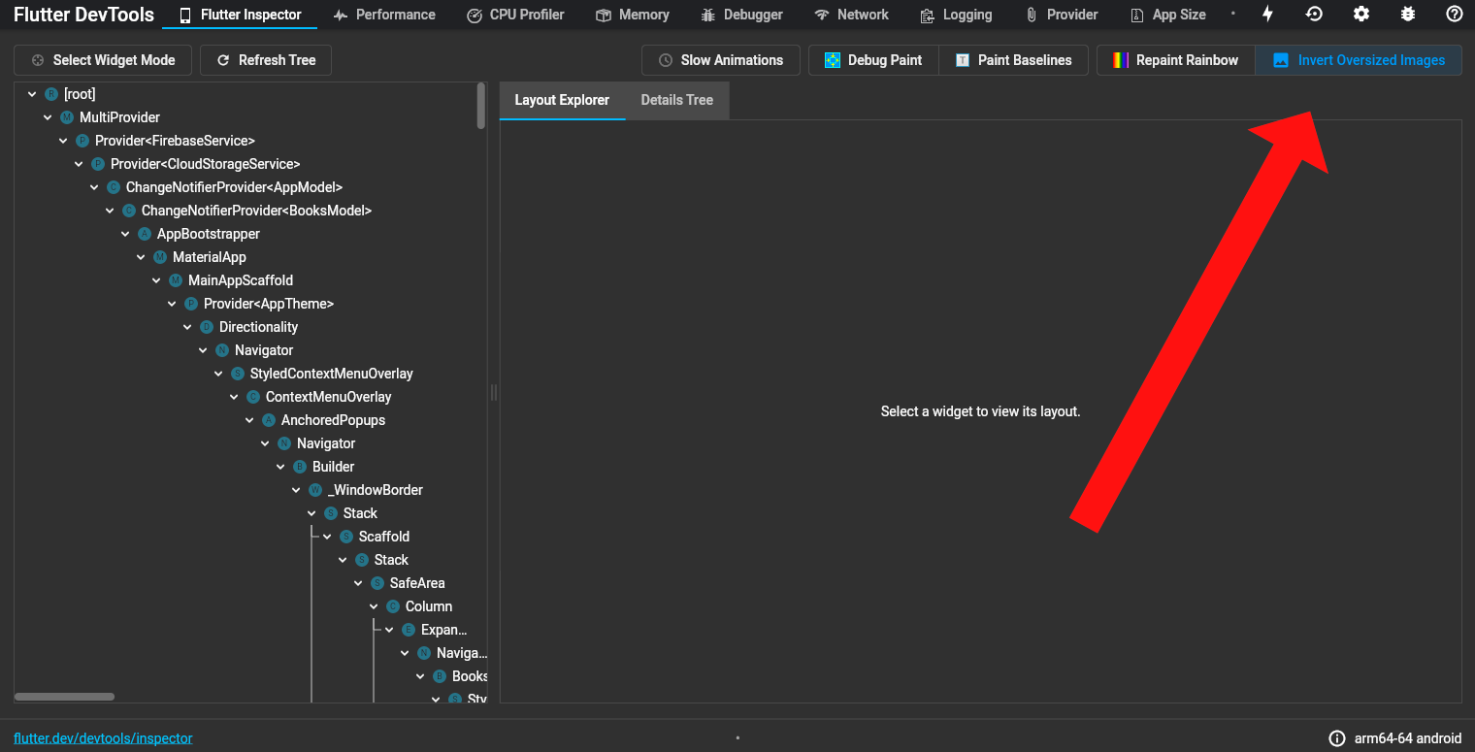Toggle Debug Paint
1475x752 pixels.
coord(873,60)
